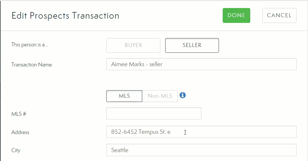Click the 'Address' field label
Image resolution: width=308 pixels, height=161 pixels.
click(20, 132)
